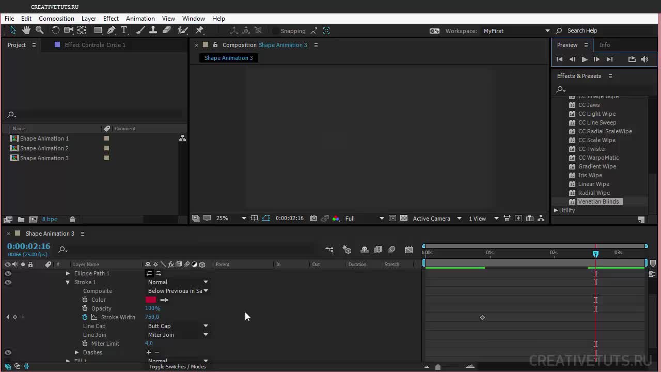Select the Zoom magnifier tool
661x372 pixels.
pyautogui.click(x=39, y=30)
